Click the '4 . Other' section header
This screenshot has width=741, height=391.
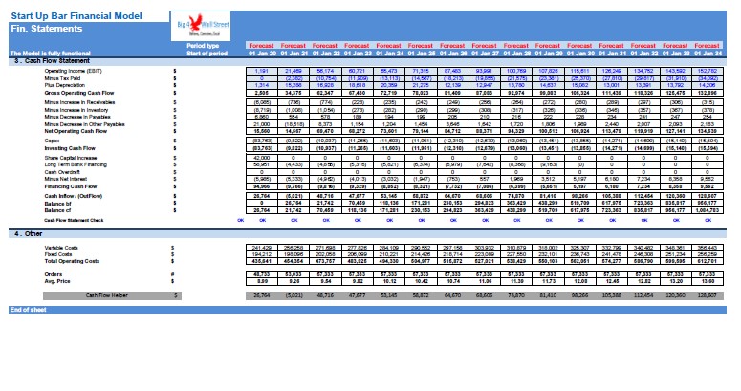pos(28,234)
